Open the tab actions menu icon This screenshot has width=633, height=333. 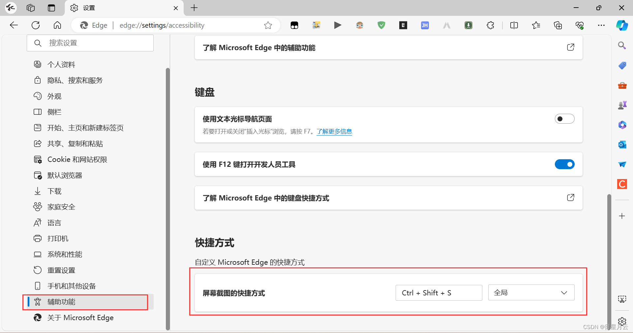tap(51, 8)
